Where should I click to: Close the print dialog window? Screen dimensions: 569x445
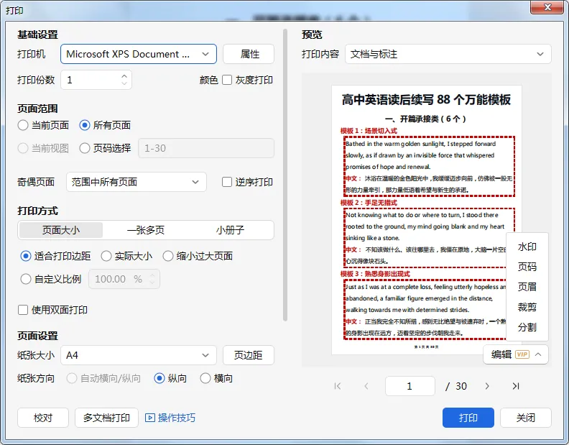tap(548, 7)
